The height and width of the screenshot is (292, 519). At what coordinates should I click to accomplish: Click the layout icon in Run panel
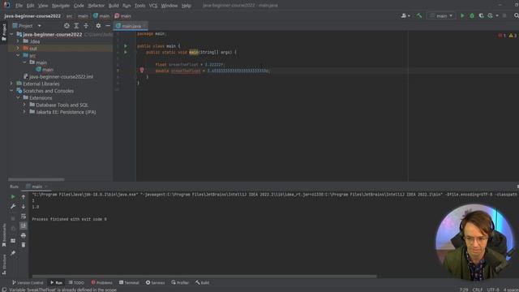(x=13, y=241)
